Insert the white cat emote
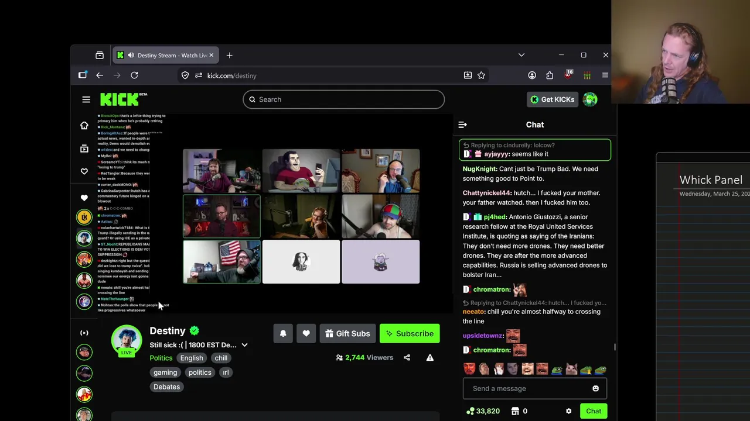Viewport: 750px width, 421px height. 571,369
